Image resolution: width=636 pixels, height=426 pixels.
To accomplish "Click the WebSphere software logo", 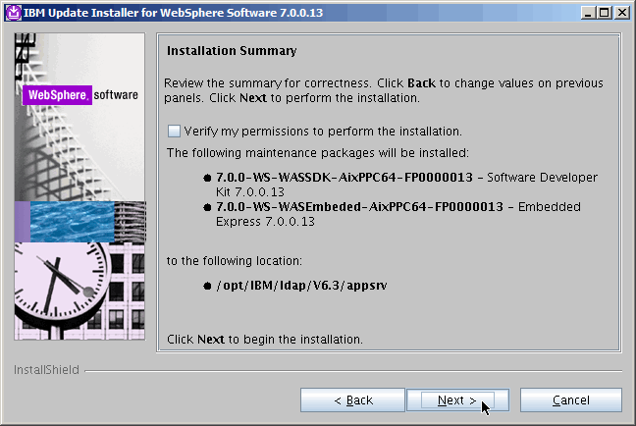I will [80, 95].
